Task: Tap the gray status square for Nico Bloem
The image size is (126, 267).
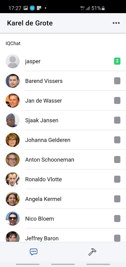Action: click(117, 218)
